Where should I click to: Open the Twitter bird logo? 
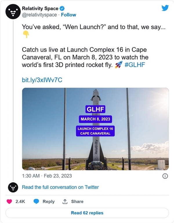click(165, 8)
